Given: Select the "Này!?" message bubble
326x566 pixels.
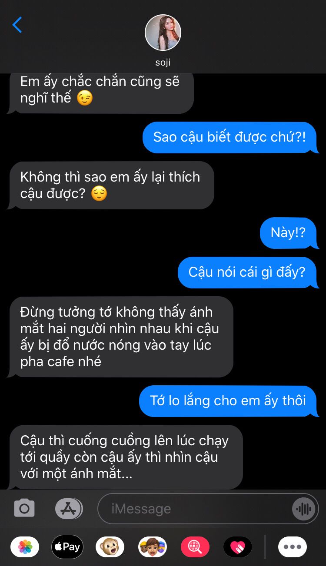Looking at the screenshot, I should coord(289,233).
